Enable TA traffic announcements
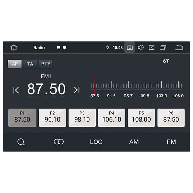The image size is (193, 193). click(x=30, y=64)
